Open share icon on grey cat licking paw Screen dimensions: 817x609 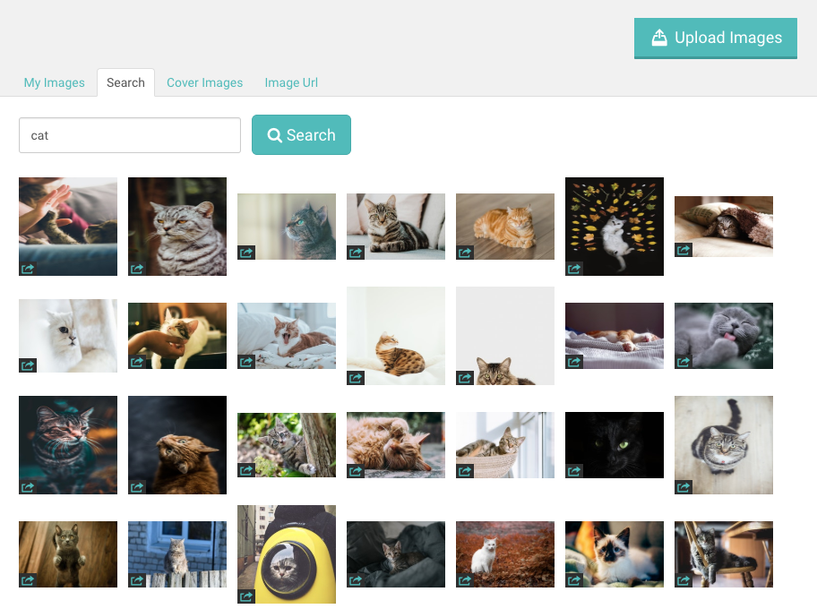click(684, 362)
